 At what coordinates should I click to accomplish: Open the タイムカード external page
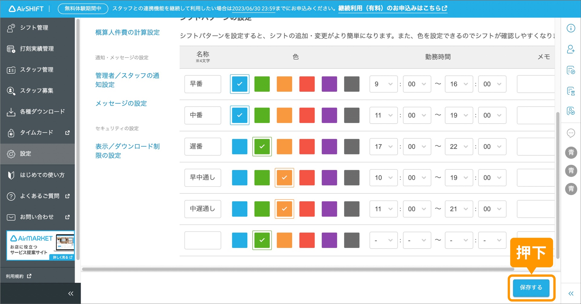(36, 133)
